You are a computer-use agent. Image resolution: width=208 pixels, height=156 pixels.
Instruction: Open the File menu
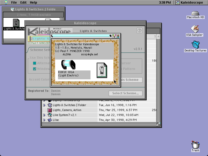pyautogui.click(x=14, y=3)
